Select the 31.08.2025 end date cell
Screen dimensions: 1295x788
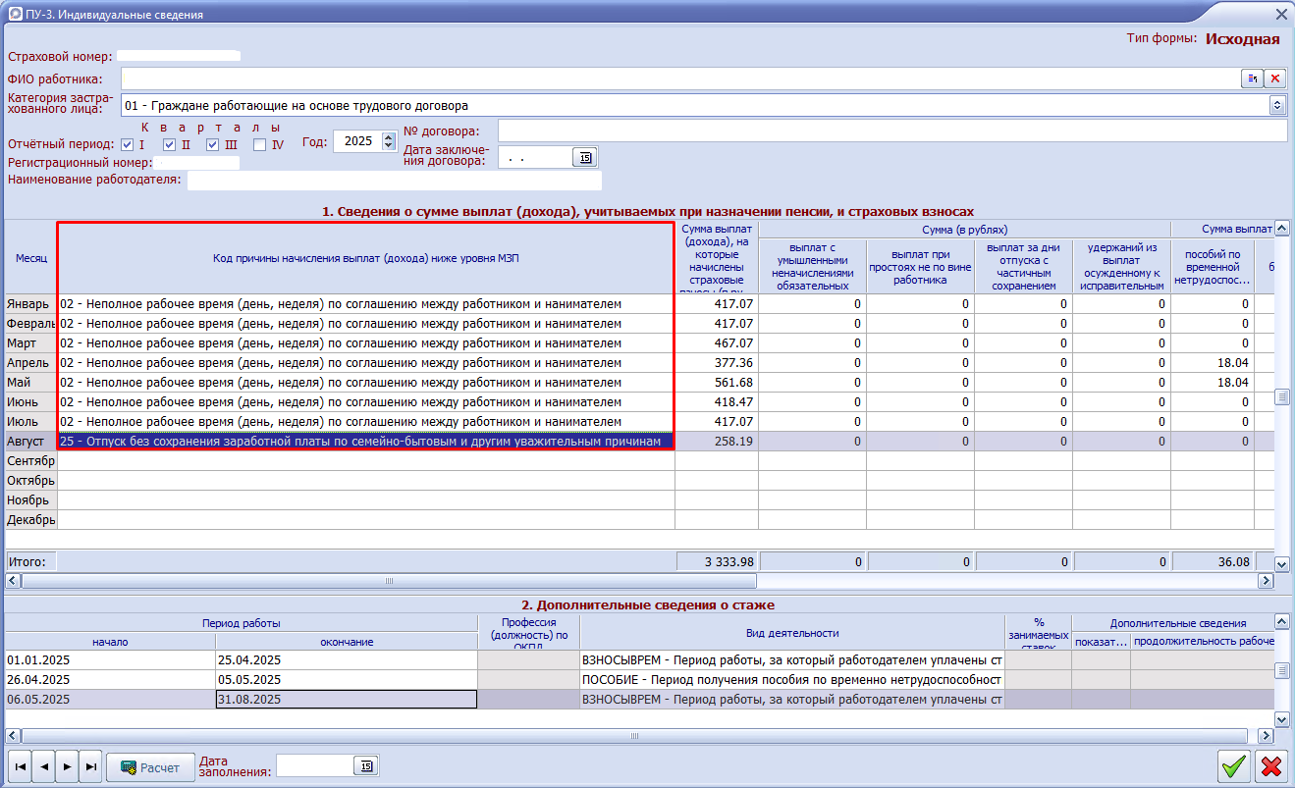point(346,699)
